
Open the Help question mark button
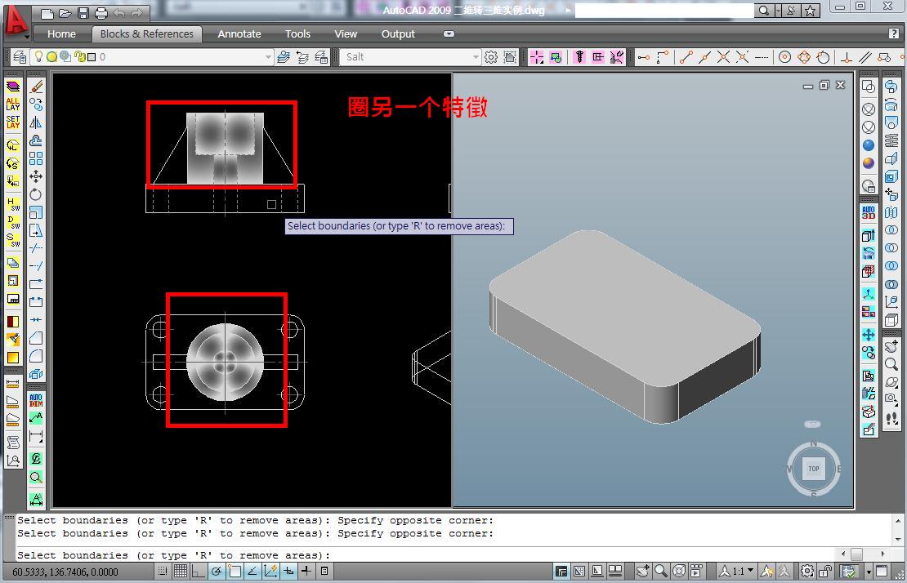(894, 33)
